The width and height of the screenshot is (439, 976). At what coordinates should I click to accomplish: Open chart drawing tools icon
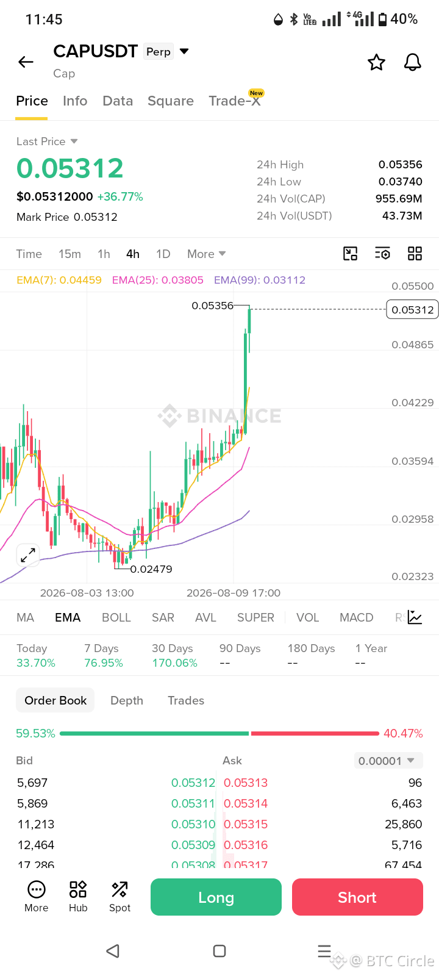coord(351,254)
